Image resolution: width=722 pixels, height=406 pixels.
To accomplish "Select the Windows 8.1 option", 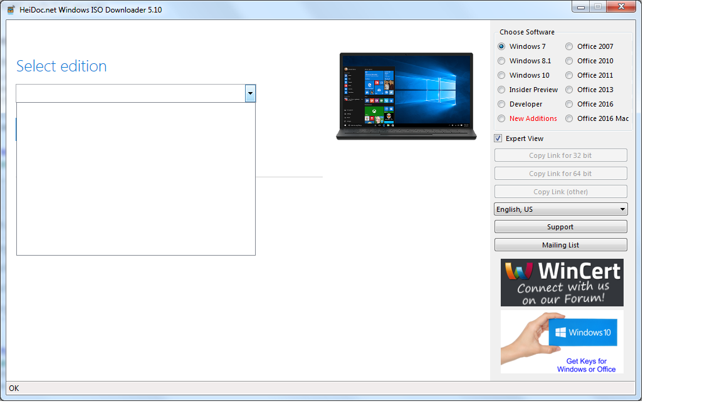I will click(x=501, y=61).
